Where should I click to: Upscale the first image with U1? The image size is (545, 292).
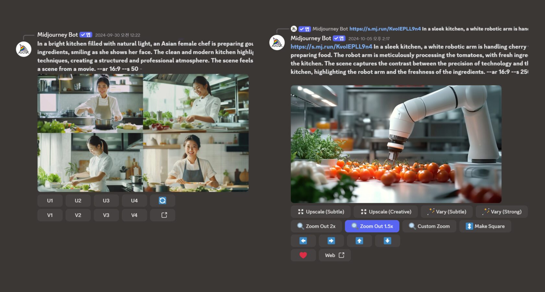[x=50, y=201]
